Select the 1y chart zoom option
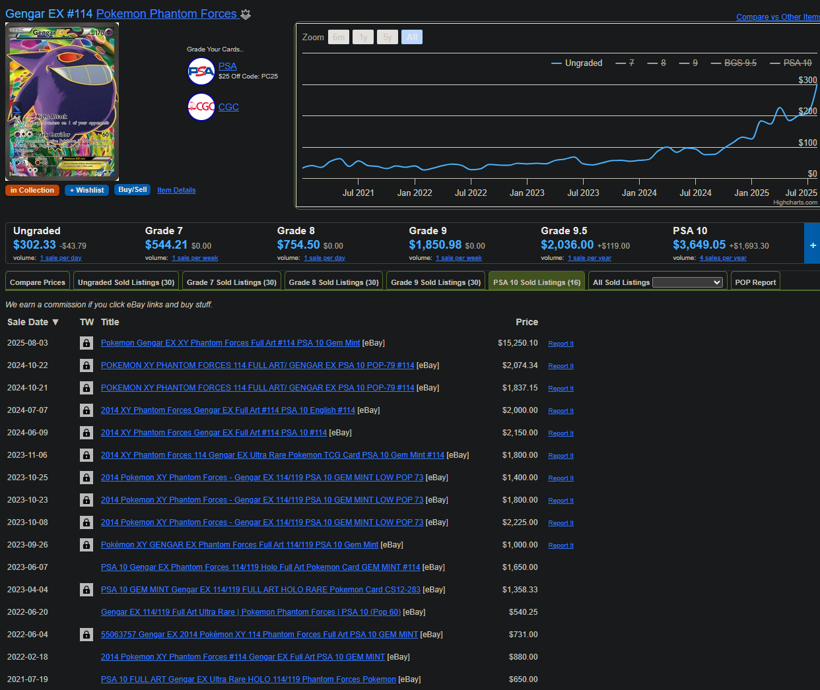This screenshot has width=820, height=690. coord(363,38)
